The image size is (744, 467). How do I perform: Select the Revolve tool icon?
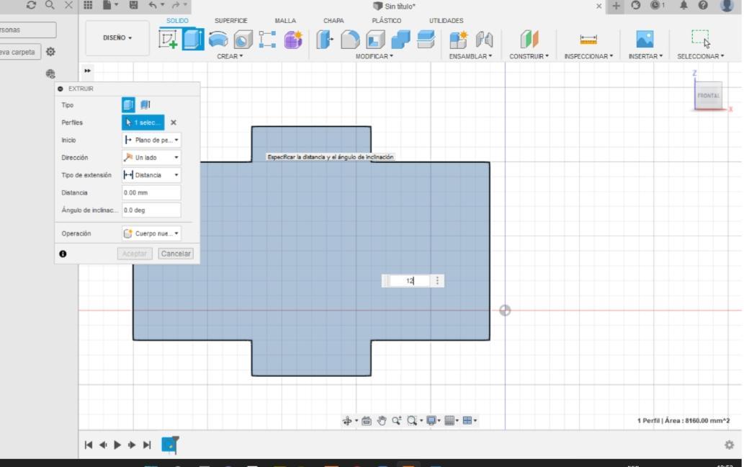click(x=218, y=40)
